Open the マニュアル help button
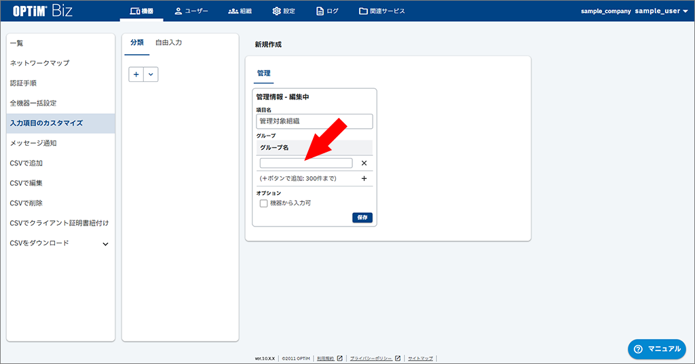The width and height of the screenshot is (695, 364). tap(657, 349)
